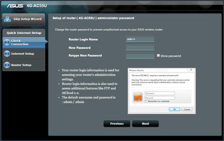Focus the Router Login Name field
The image size is (224, 141).
point(140,39)
